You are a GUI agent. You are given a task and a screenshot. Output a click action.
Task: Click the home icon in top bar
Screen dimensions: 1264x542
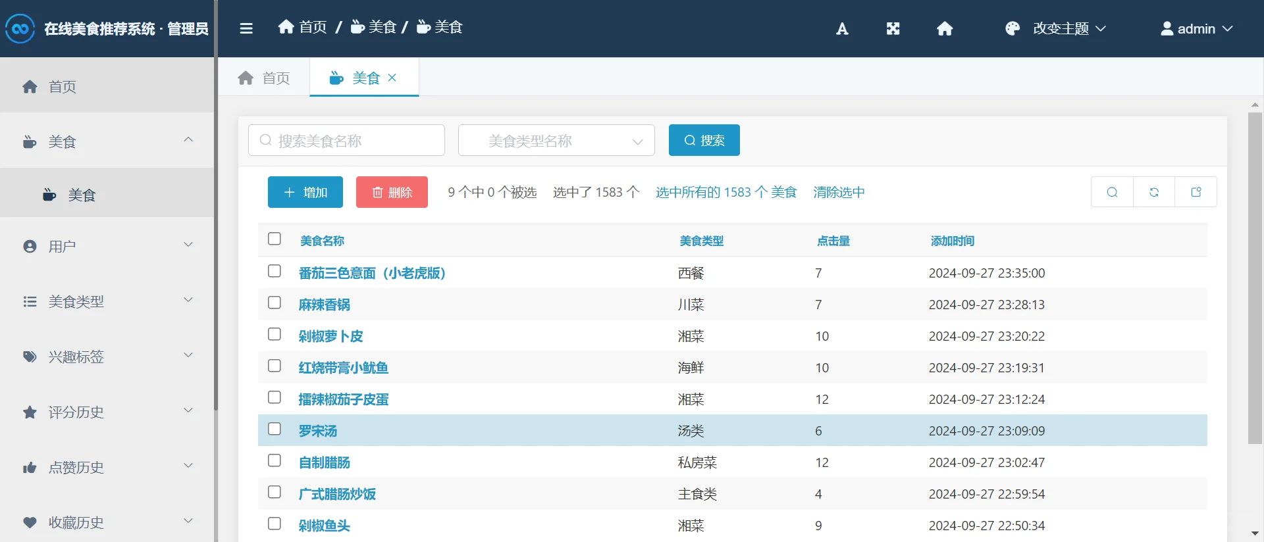pyautogui.click(x=945, y=28)
